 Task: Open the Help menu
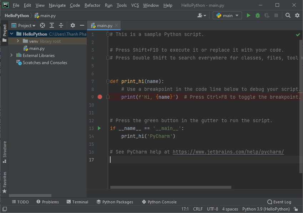pos(168,5)
